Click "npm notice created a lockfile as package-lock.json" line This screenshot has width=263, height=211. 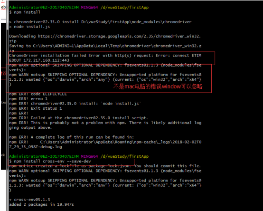click(105, 166)
